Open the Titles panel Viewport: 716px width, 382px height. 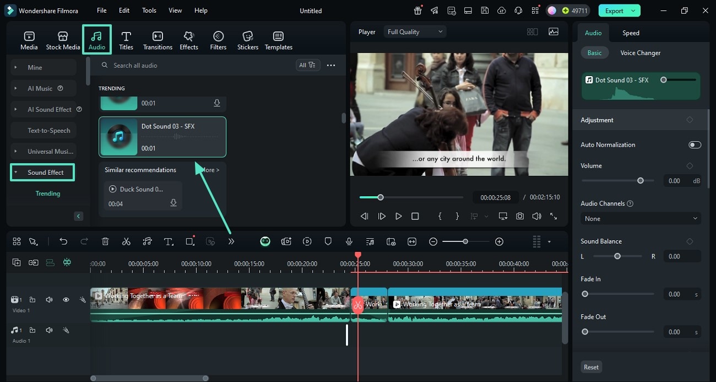tap(126, 40)
